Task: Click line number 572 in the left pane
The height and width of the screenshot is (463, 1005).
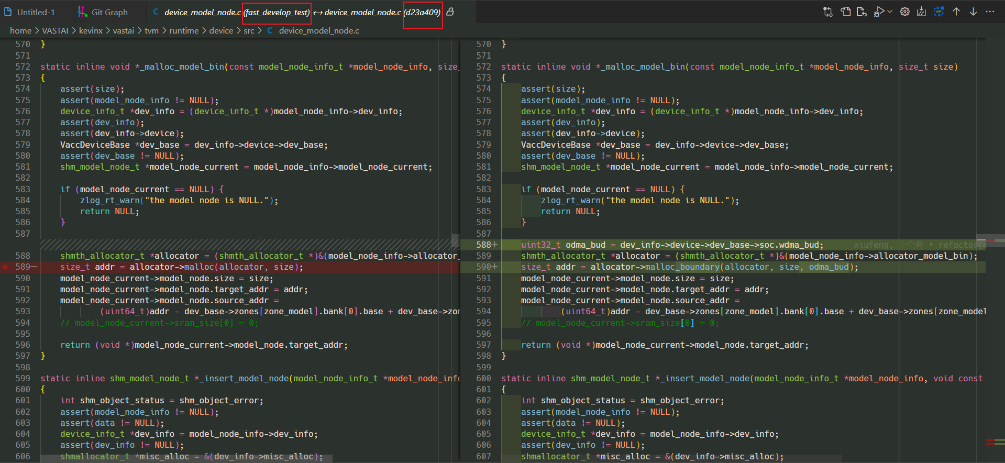Action: click(23, 67)
